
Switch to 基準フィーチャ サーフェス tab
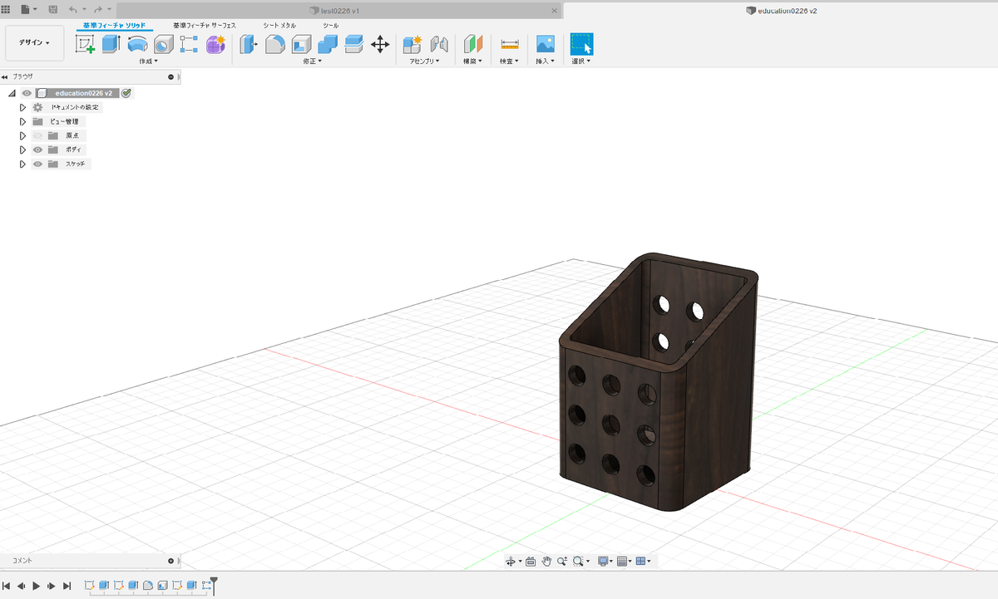205,26
